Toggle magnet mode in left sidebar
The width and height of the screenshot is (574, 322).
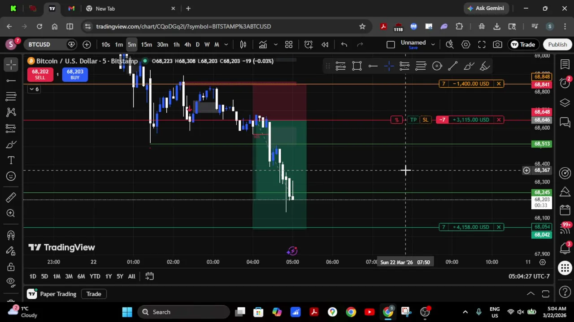11,235
